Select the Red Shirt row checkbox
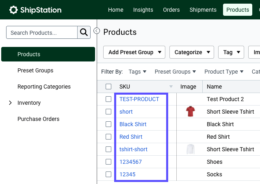The width and height of the screenshot is (260, 184). point(108,137)
